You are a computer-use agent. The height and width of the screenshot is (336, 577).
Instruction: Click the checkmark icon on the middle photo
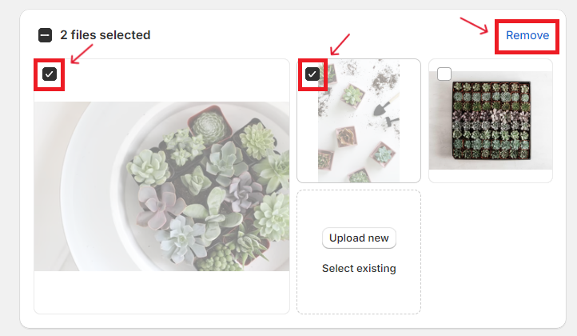[x=312, y=74]
